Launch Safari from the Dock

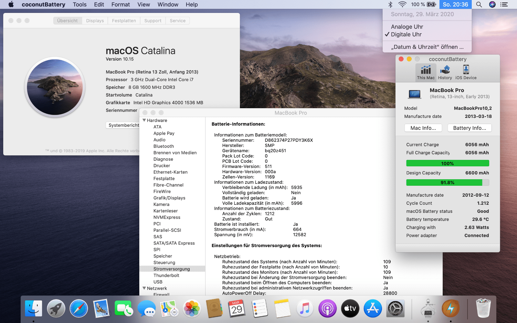tap(79, 308)
